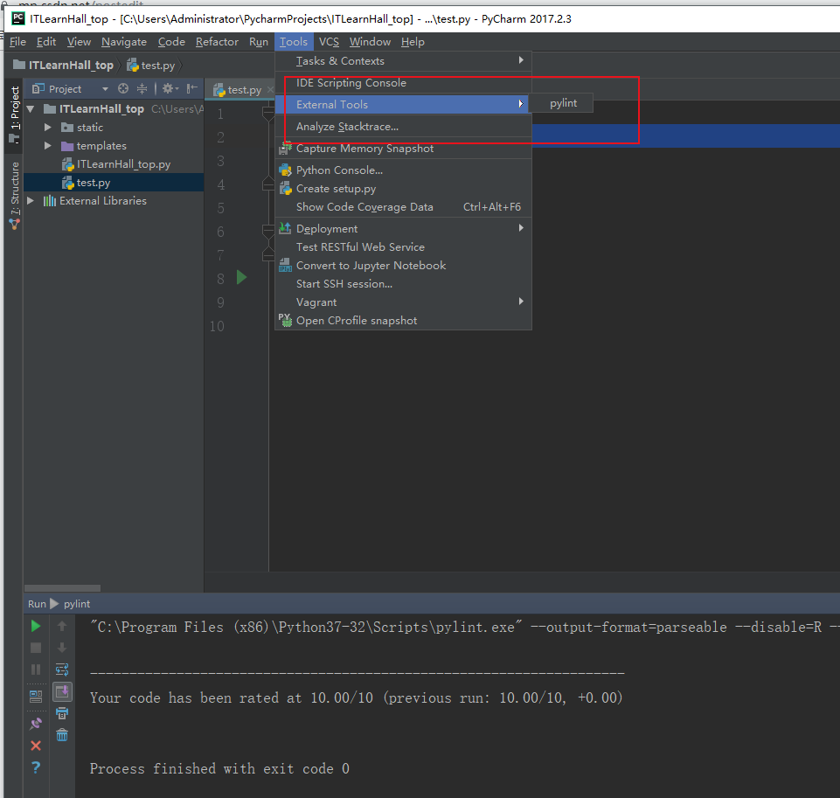Click the Hide Project panel icon
Image resolution: width=840 pixels, height=798 pixels.
[x=191, y=88]
